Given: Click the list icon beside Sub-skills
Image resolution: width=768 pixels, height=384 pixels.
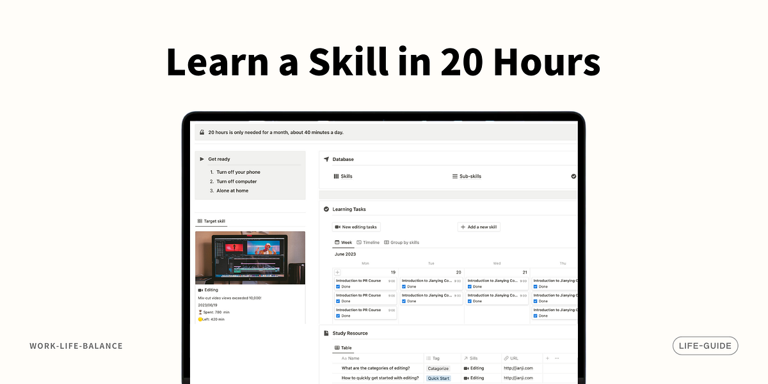Looking at the screenshot, I should pos(454,176).
